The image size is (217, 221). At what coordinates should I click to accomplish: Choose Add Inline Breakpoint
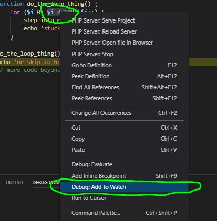[124, 176]
